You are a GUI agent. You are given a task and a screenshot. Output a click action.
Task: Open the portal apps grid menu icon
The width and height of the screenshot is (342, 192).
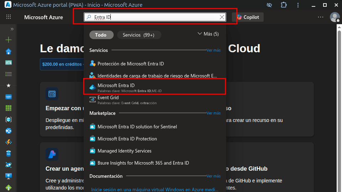[9, 17]
